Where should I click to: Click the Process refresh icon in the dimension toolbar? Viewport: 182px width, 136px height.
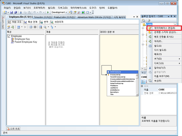tap(13, 27)
